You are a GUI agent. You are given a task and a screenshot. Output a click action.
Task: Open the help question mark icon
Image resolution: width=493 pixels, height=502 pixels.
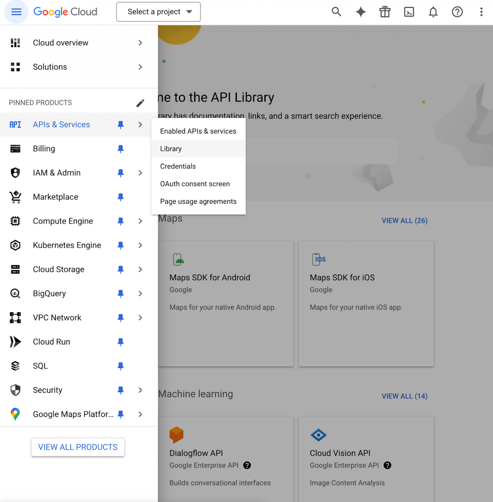tap(457, 12)
